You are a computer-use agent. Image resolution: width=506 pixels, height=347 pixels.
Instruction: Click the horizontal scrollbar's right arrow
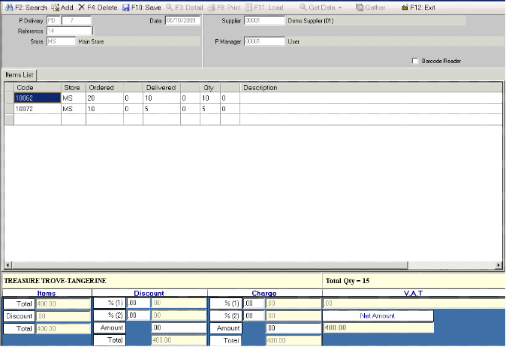[497, 266]
